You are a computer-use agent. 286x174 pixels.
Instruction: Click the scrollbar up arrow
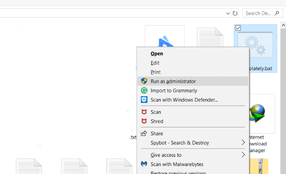click(283, 25)
